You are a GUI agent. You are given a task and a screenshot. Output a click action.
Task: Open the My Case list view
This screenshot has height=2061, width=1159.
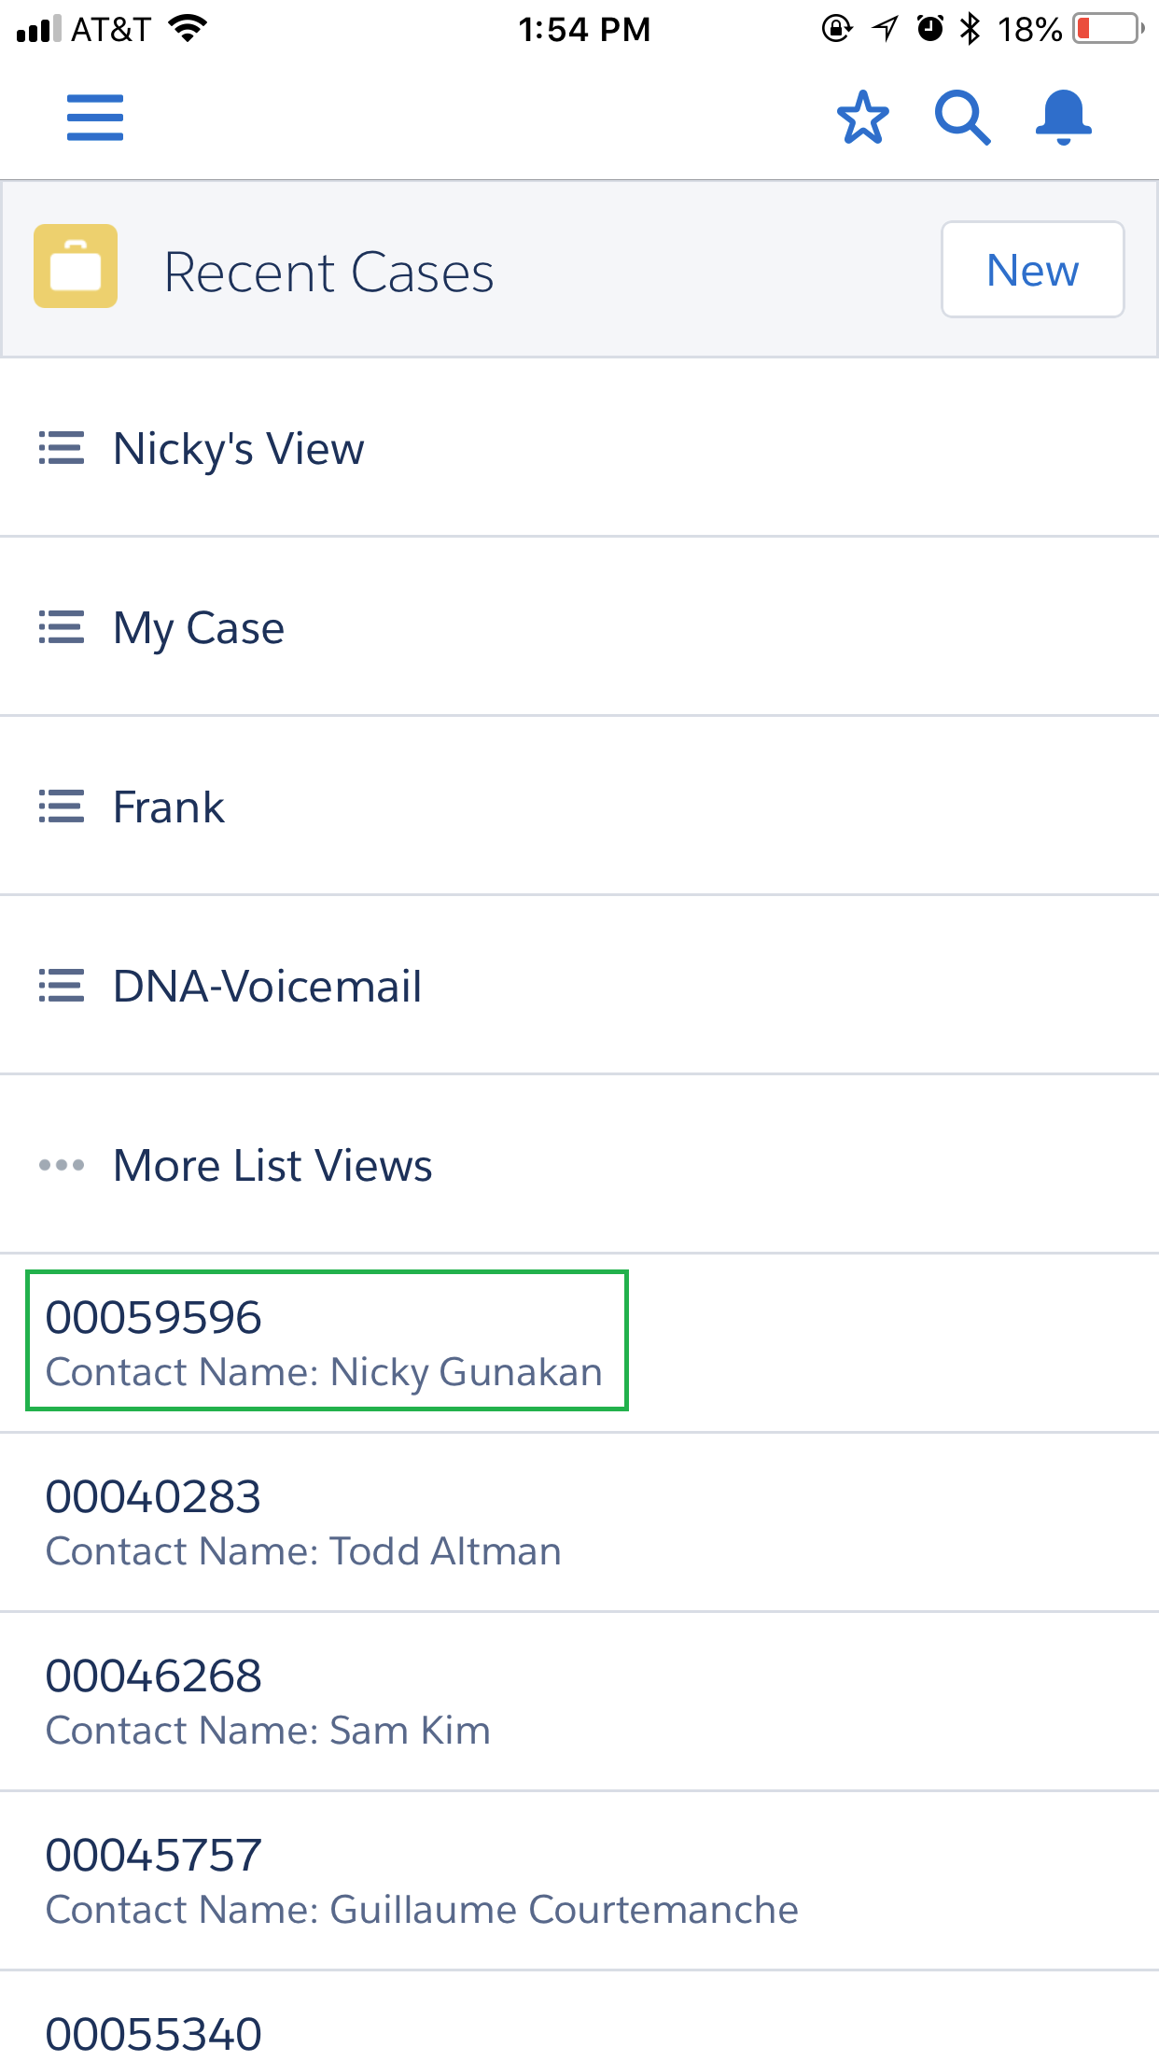(199, 627)
